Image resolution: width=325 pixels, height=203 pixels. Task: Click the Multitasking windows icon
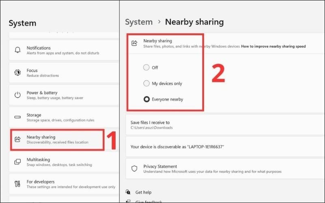(x=17, y=162)
